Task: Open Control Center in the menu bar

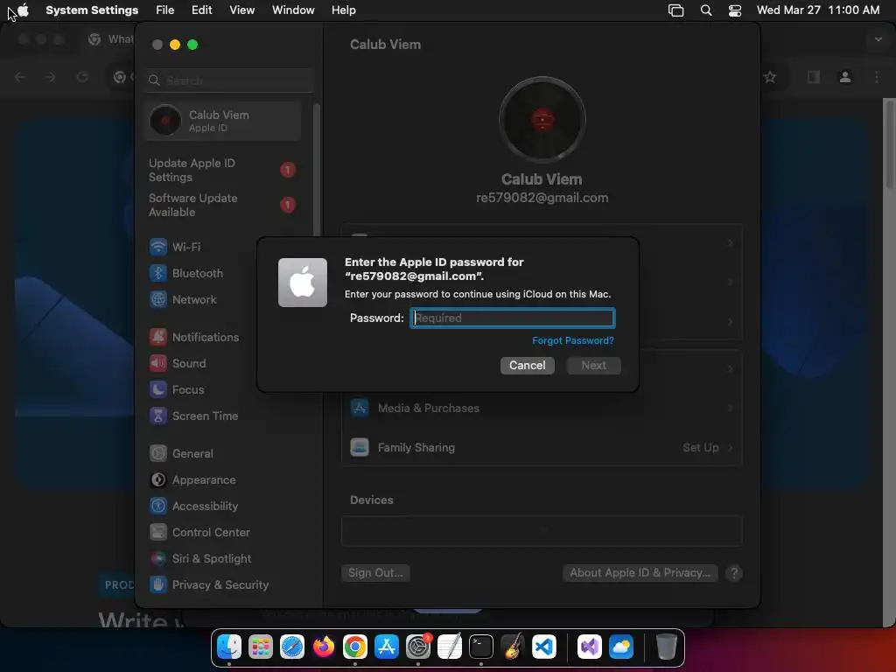Action: point(735,10)
